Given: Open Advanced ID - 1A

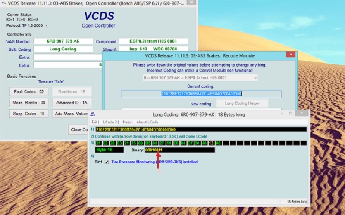Looking at the screenshot, I should 72,103.
